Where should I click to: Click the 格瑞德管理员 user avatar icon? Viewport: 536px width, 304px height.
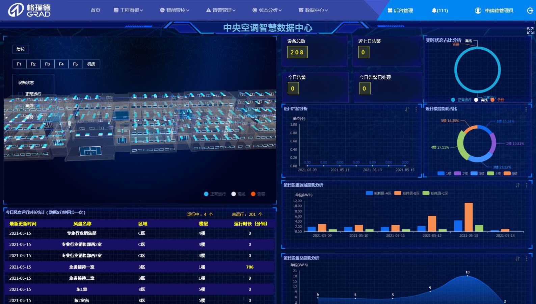click(478, 10)
